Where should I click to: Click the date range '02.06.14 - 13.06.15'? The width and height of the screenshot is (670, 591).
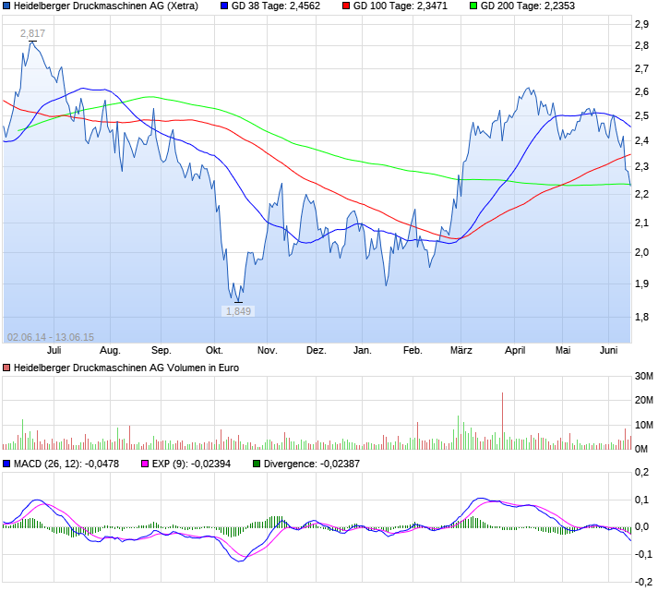[51, 337]
